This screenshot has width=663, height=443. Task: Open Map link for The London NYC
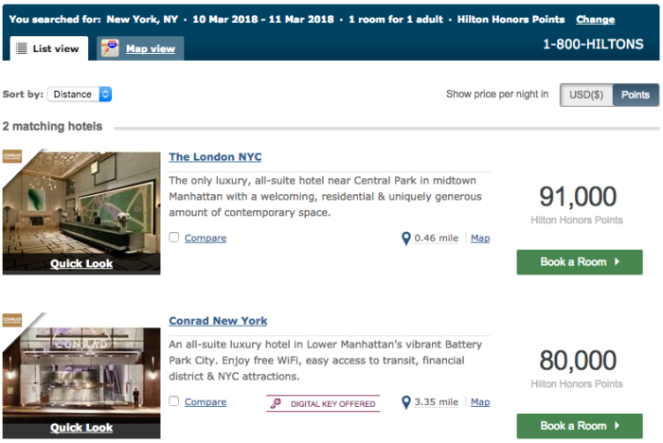pyautogui.click(x=480, y=238)
